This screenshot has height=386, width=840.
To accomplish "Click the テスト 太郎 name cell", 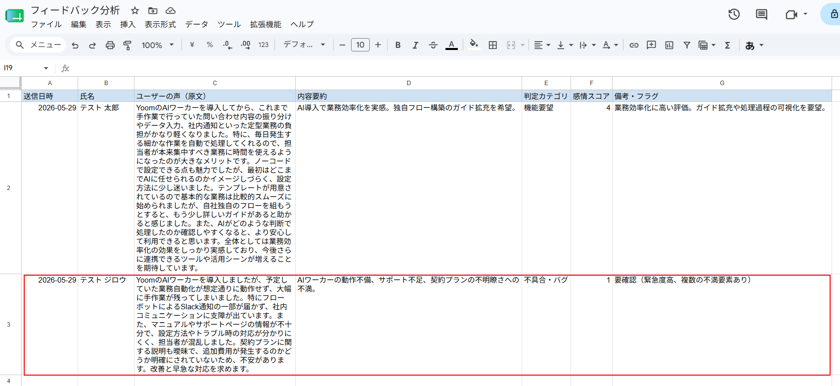I will click(x=106, y=188).
